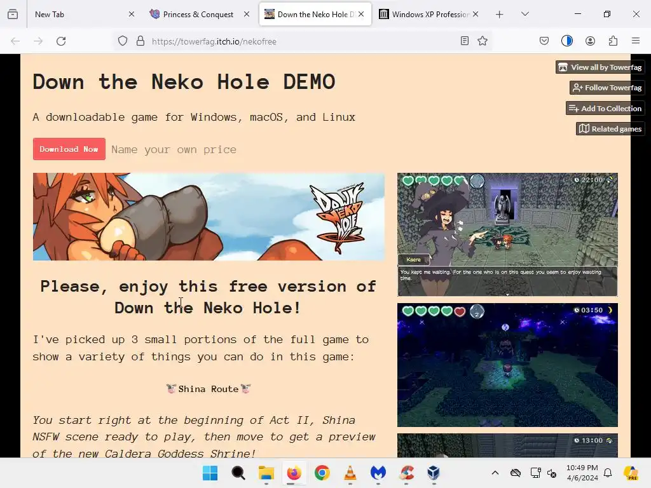Click Add To Collection button
651x488 pixels.
(605, 108)
